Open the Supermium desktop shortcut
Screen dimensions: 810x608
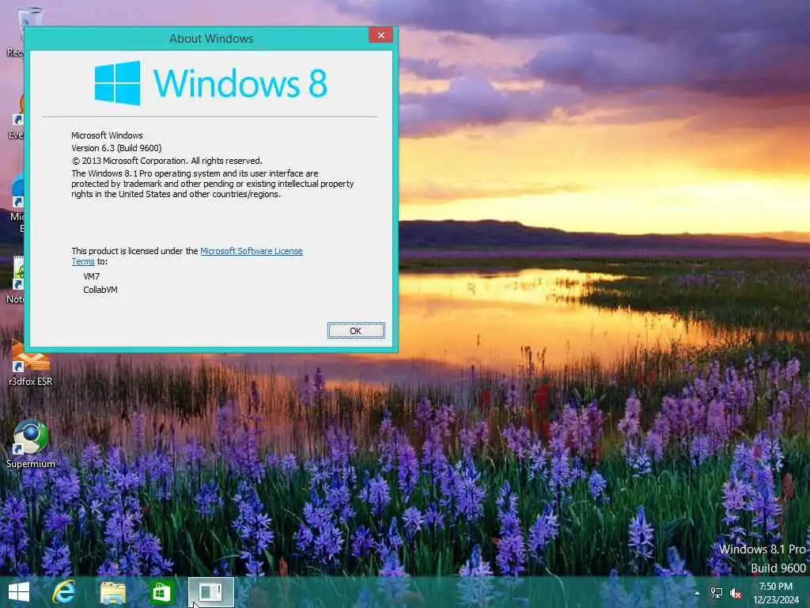[x=31, y=443]
